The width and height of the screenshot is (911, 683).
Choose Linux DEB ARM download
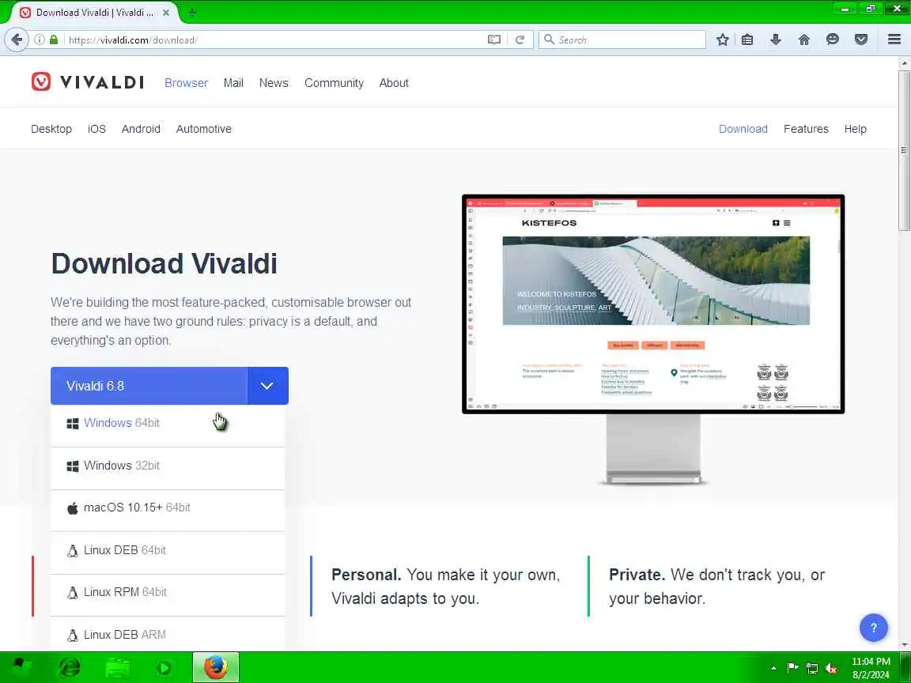[x=168, y=634]
